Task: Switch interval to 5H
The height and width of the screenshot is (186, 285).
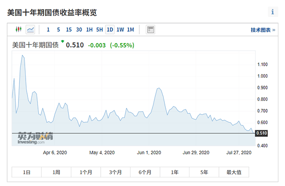Action: (99, 29)
